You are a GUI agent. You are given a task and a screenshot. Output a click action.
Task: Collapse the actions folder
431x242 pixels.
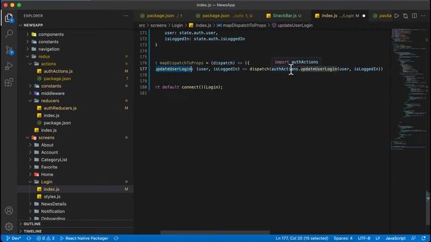[x=48, y=64]
